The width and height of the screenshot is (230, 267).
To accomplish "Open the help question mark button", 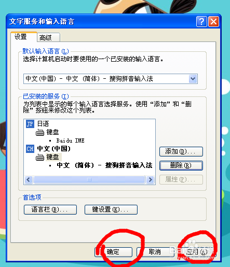I will (x=201, y=22).
